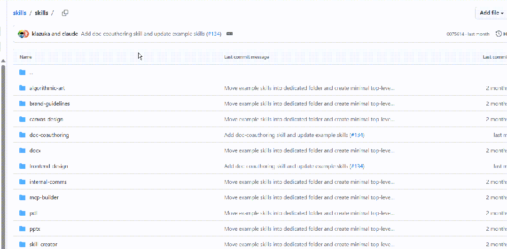
Task: Open the canvas-design folder
Action: click(x=46, y=119)
